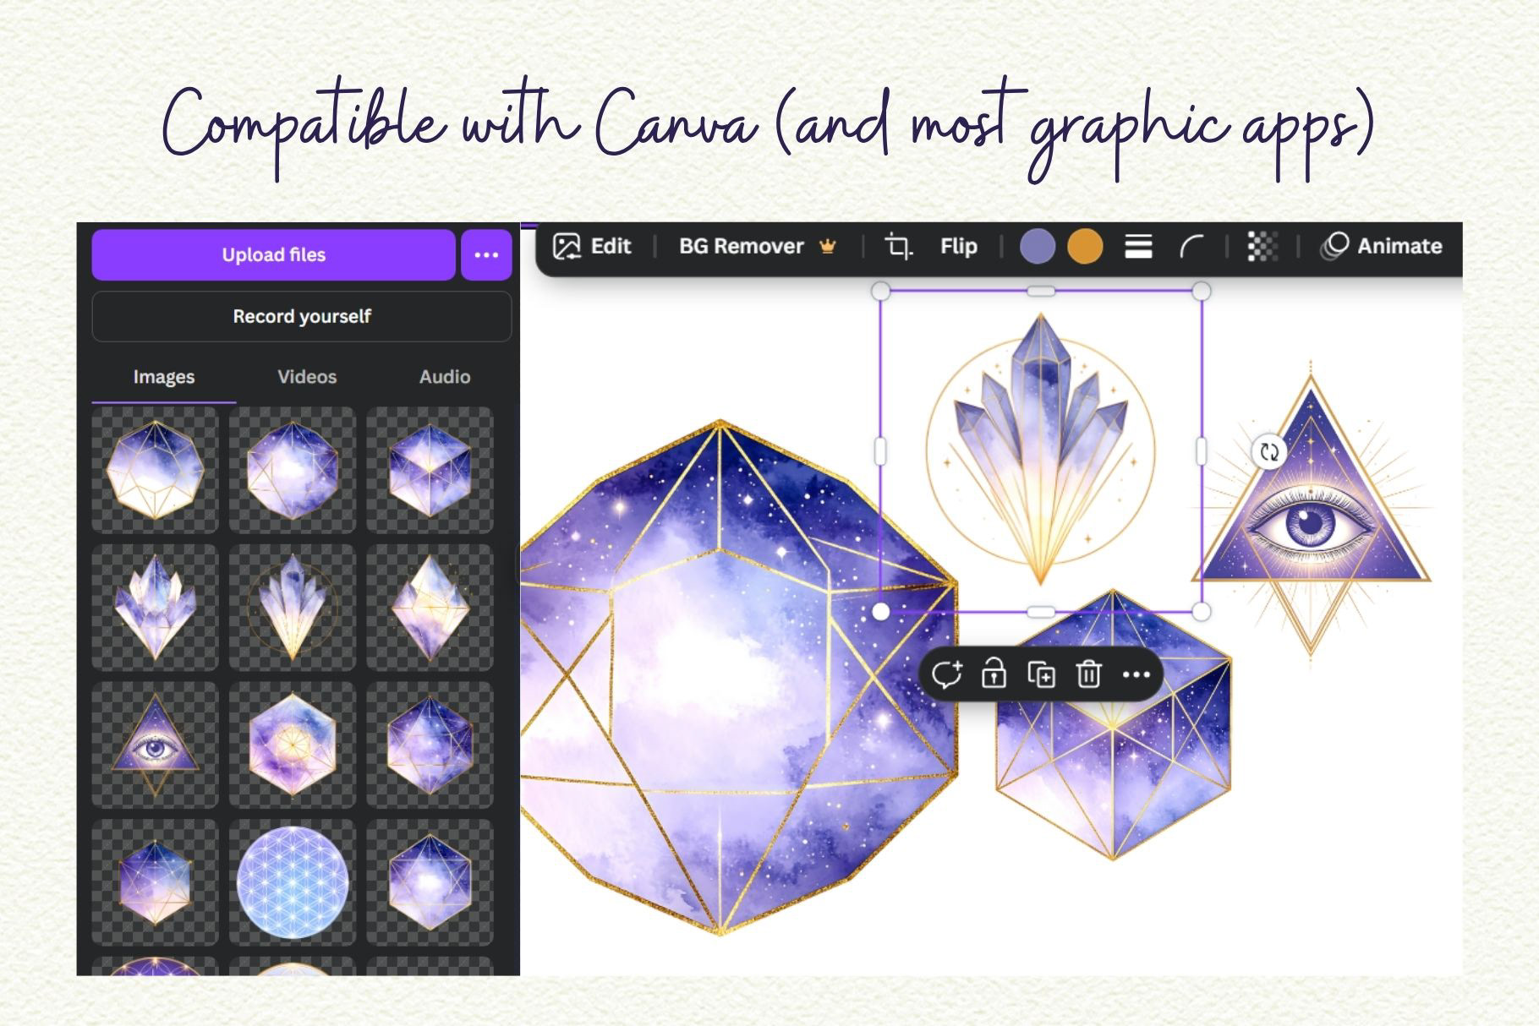The image size is (1539, 1026).
Task: Select the crystal cluster in circle thumbnail
Action: (293, 608)
